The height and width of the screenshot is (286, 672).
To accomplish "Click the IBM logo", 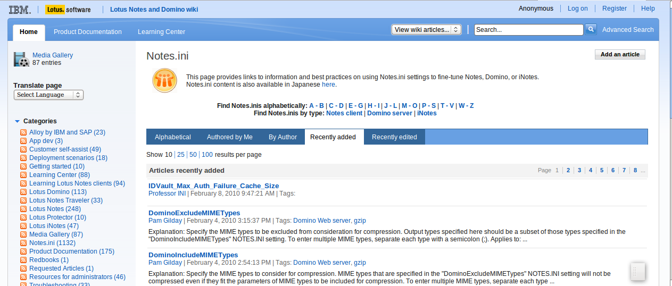I will click(x=20, y=9).
